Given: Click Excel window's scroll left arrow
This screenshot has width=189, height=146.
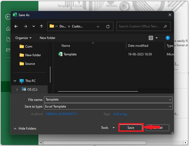Looking at the screenshot, I should pos(41,143).
